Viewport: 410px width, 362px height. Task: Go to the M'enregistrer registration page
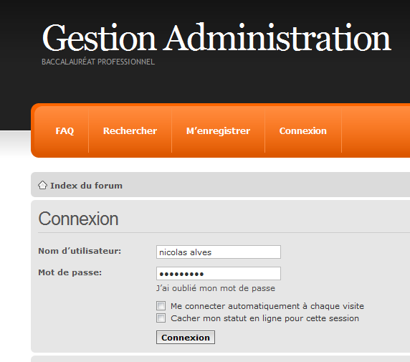pos(218,130)
